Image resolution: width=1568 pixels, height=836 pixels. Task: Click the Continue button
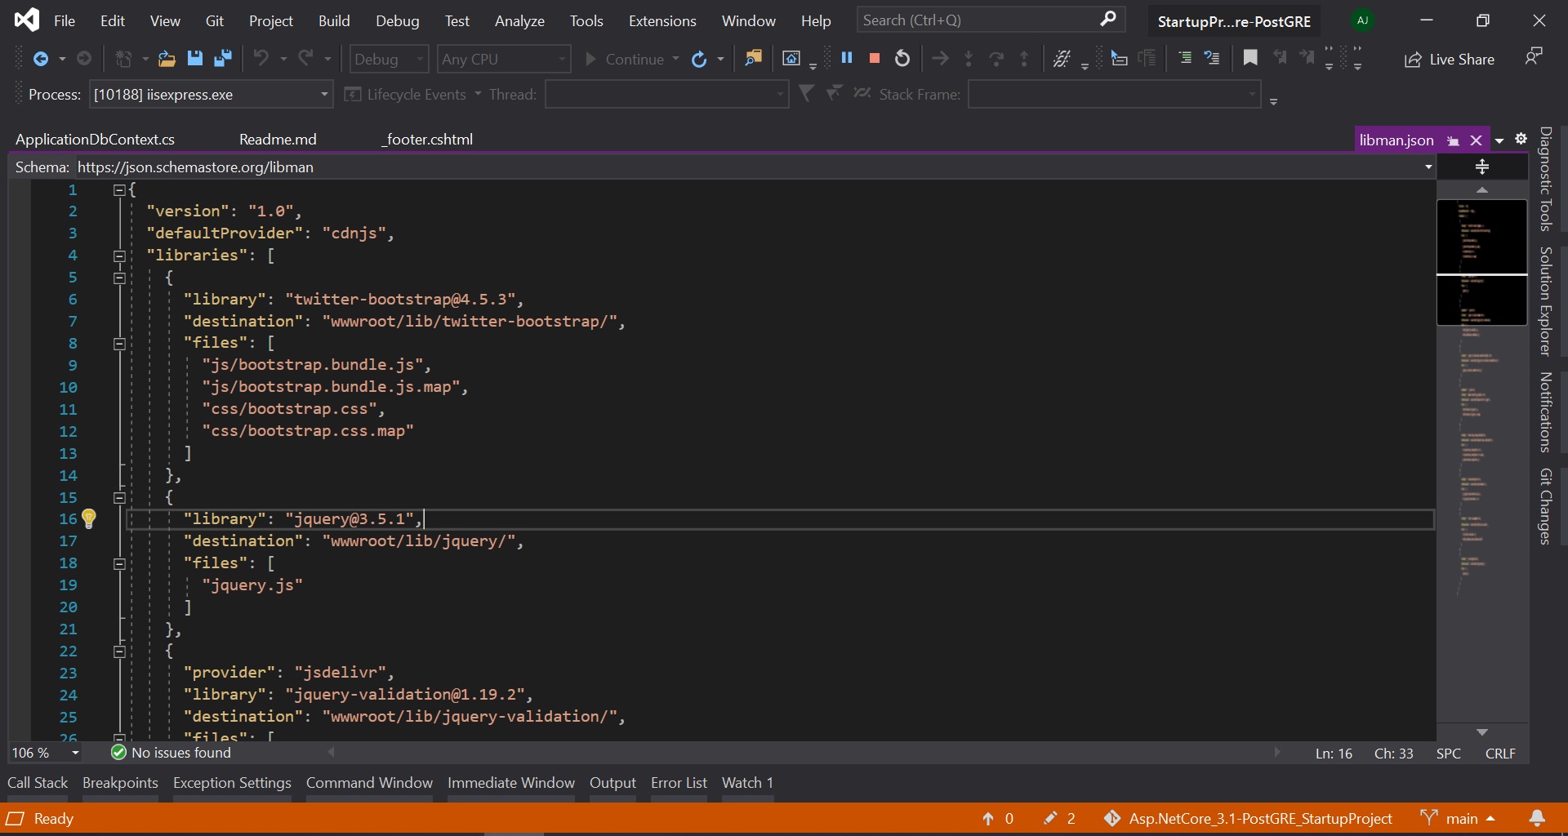point(625,59)
